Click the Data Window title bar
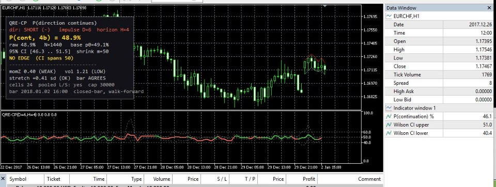496x187 pixels. (x=439, y=8)
